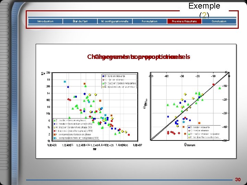Click the -20 value on right chart top axis
Image resolution: width=247 pixels, height=185 pixels.
point(198,76)
